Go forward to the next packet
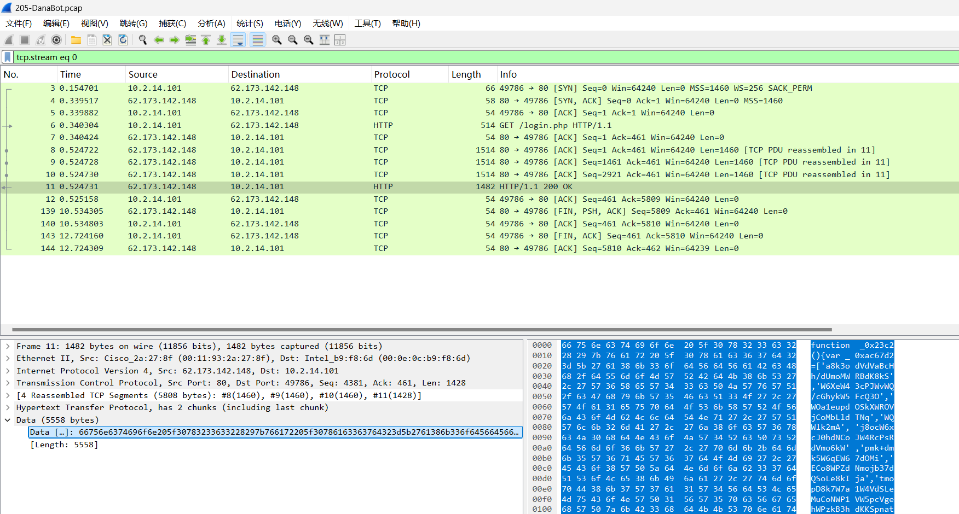Screen dimensions: 959x514 175,40
